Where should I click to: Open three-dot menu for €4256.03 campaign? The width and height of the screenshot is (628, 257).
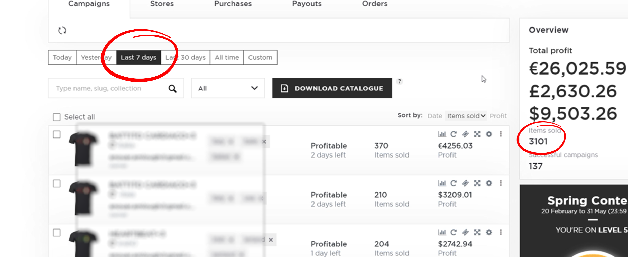(x=501, y=134)
